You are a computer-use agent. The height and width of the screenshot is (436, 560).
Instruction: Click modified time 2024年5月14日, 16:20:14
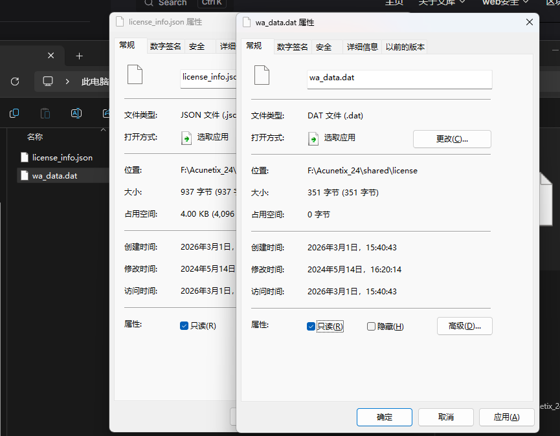pos(354,269)
